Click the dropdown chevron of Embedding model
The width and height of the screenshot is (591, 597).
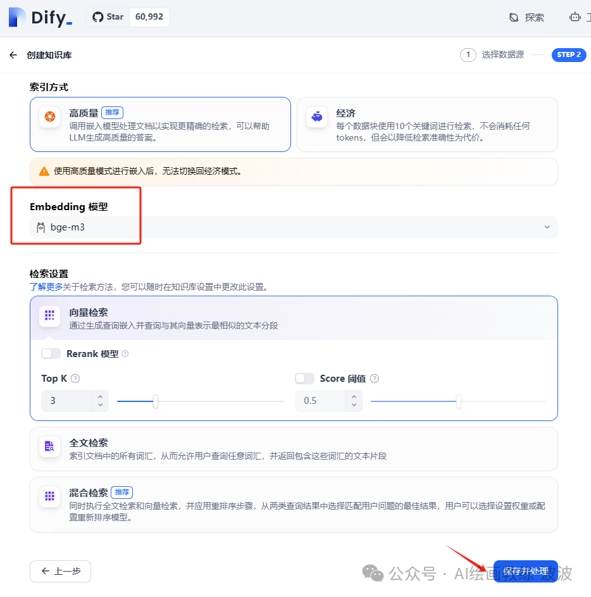(547, 227)
